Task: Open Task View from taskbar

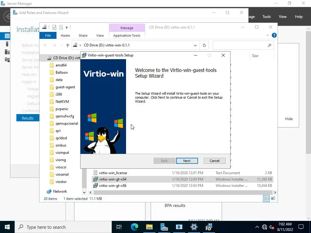Action: pos(119,227)
